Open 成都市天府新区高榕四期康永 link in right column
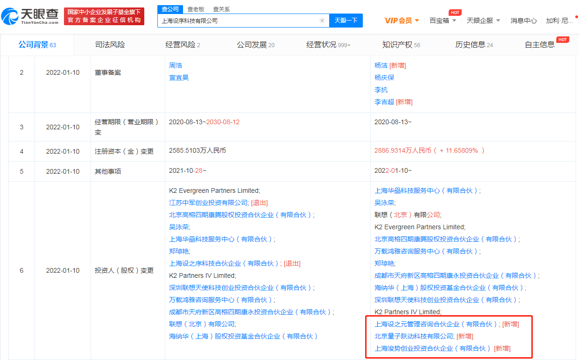This screenshot has width=579, height=360. 456,275
